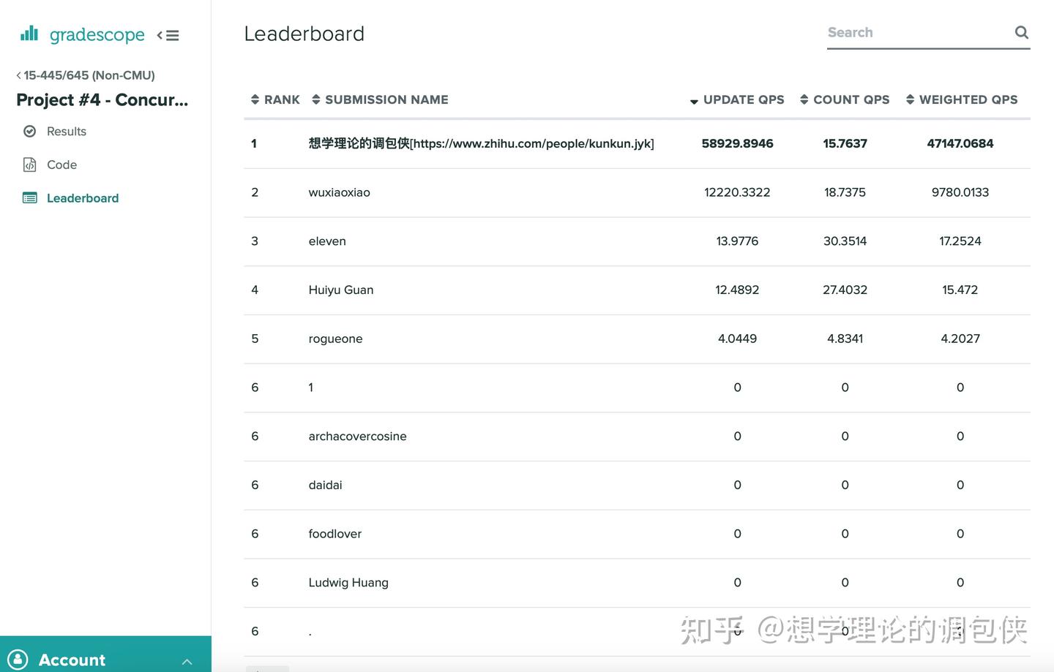The image size is (1054, 672).
Task: Click the Account user icon
Action: pos(20,660)
